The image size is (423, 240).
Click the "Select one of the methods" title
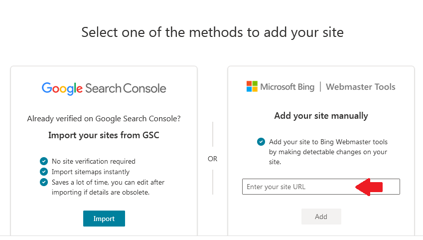tap(212, 32)
